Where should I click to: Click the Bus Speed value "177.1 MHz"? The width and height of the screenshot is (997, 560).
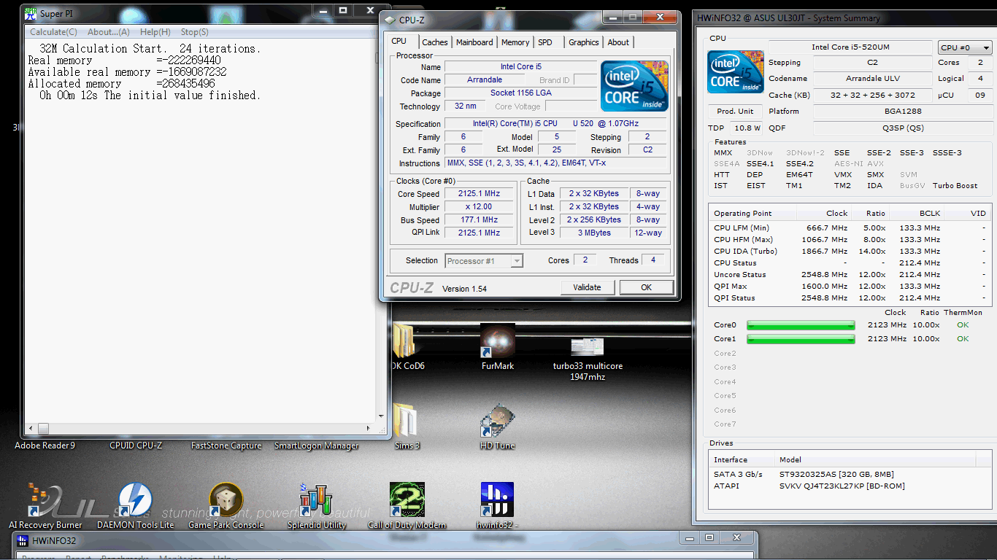click(x=479, y=220)
